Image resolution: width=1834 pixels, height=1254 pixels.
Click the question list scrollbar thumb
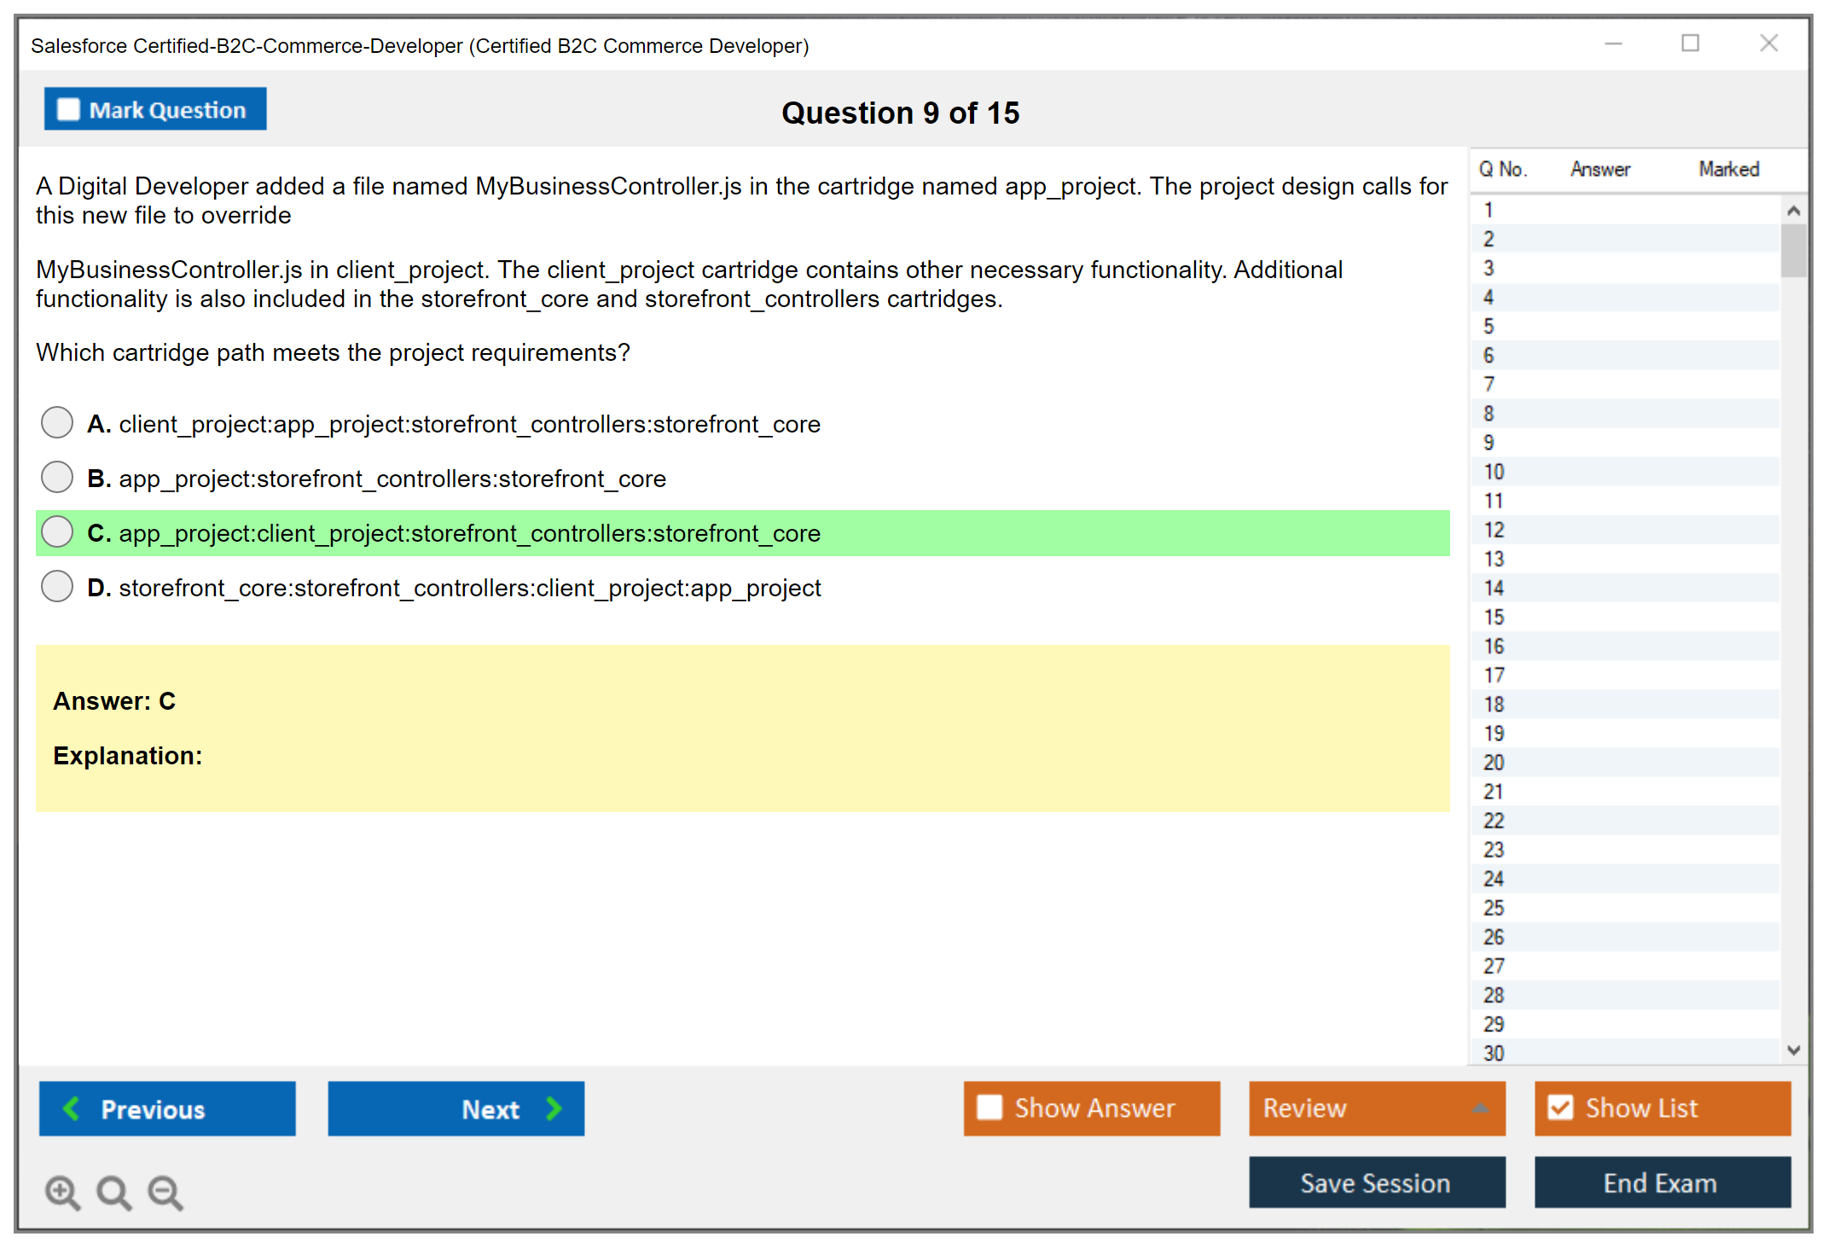click(1793, 250)
